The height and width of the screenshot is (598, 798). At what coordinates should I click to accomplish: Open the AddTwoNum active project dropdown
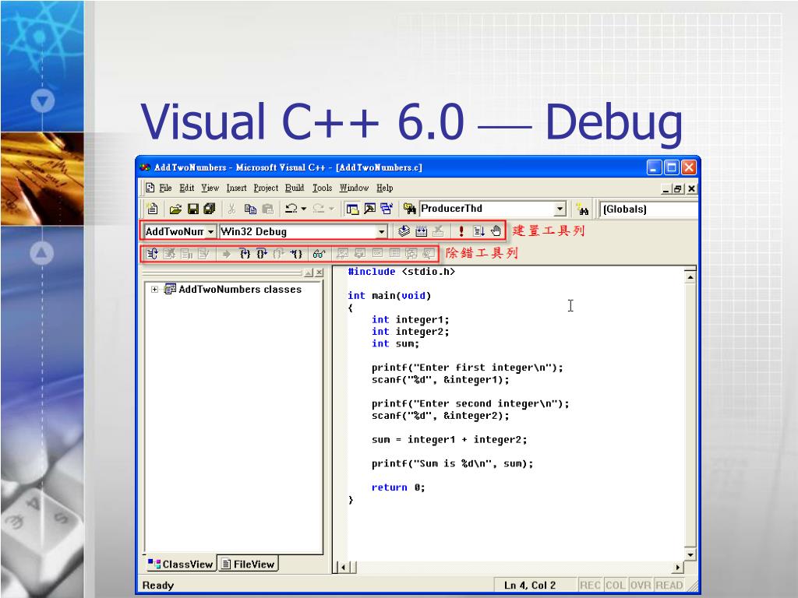(210, 232)
